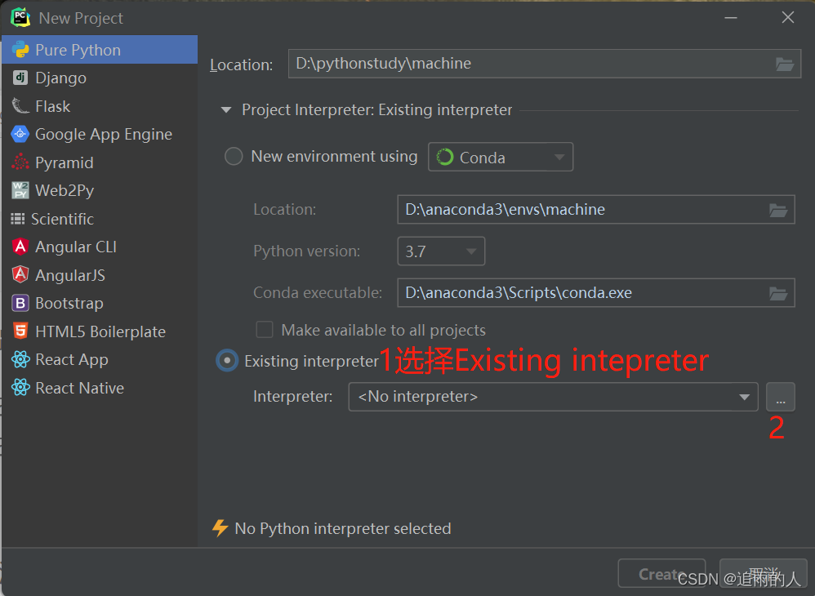Click the Pyramid icon
This screenshot has height=596, width=815.
point(20,162)
